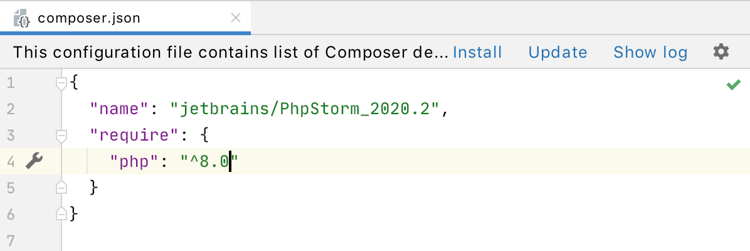This screenshot has height=251, width=750.
Task: Click the Update link in the banner
Action: coord(557,52)
